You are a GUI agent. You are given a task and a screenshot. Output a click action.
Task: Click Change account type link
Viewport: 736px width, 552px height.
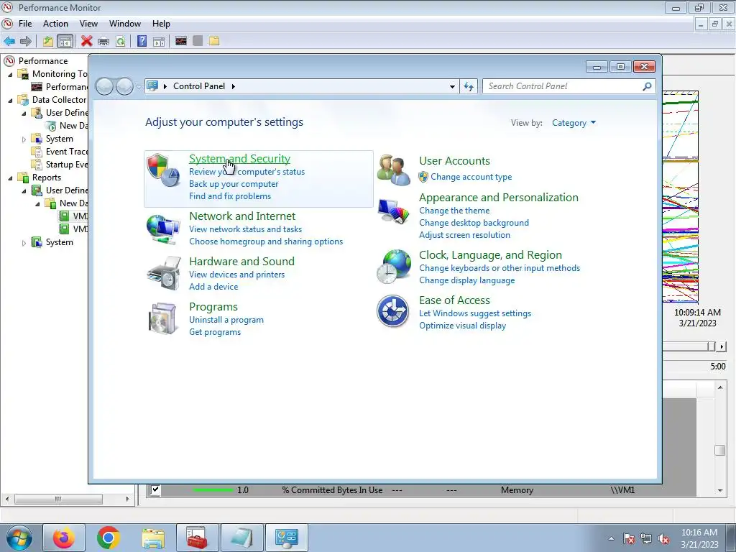point(471,177)
